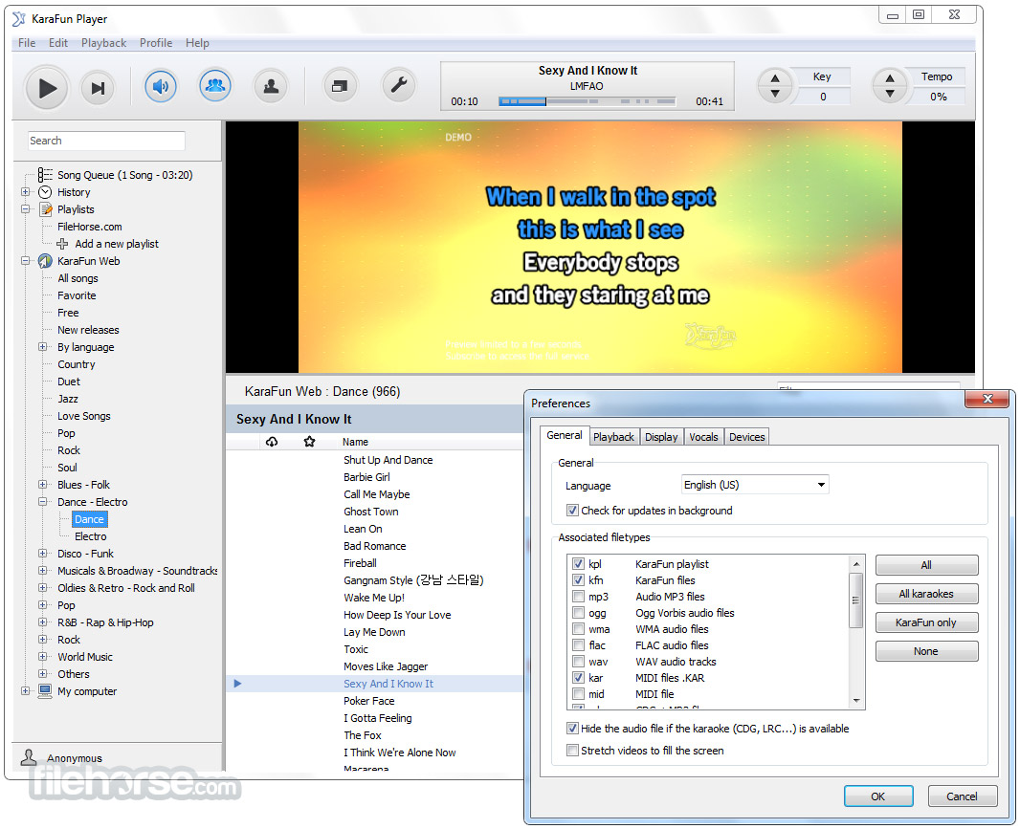
Task: Click the cloud download column icon
Action: click(x=272, y=442)
